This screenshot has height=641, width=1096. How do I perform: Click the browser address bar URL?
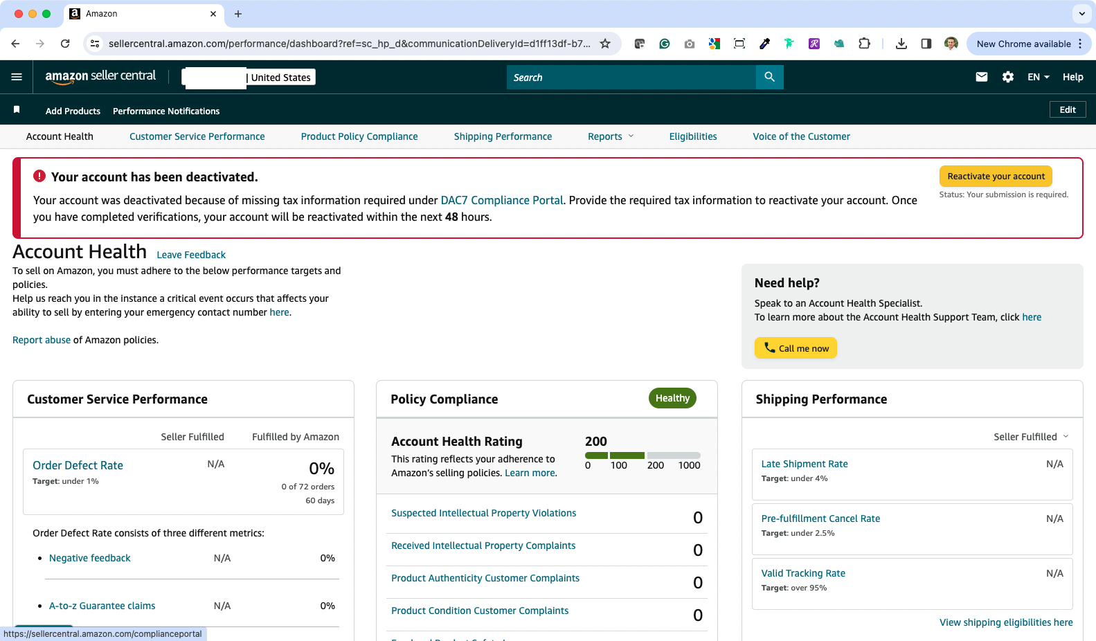pyautogui.click(x=350, y=44)
